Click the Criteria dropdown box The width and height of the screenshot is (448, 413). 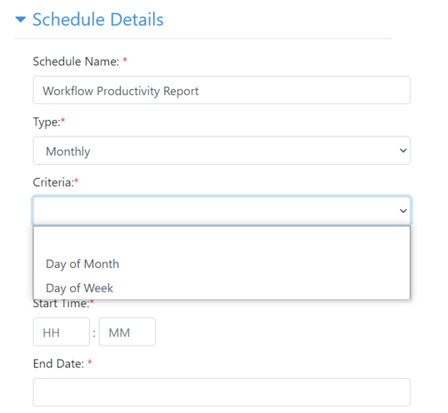tap(222, 211)
